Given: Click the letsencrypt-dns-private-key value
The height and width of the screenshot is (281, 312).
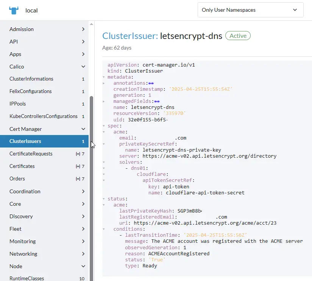Looking at the screenshot, I should point(182,150).
